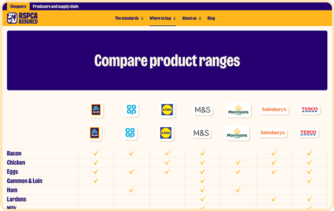Screen dimensions: 334x211
Task: Open the Tesco logo in the top row
Action: click(310, 110)
